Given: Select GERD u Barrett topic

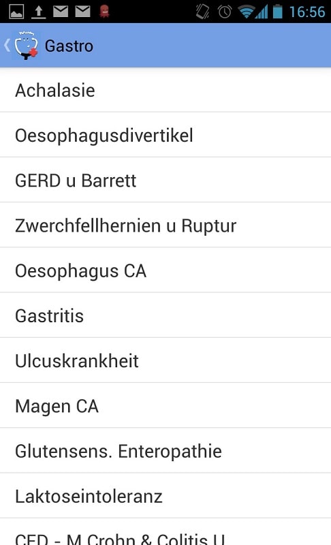Looking at the screenshot, I should [165, 180].
